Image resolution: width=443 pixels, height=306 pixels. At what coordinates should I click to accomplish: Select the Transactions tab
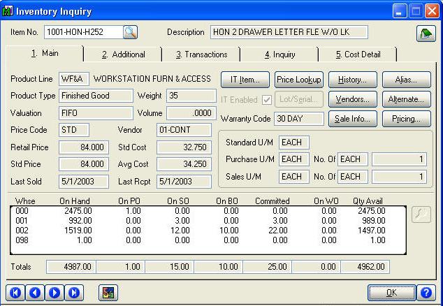pyautogui.click(x=201, y=54)
